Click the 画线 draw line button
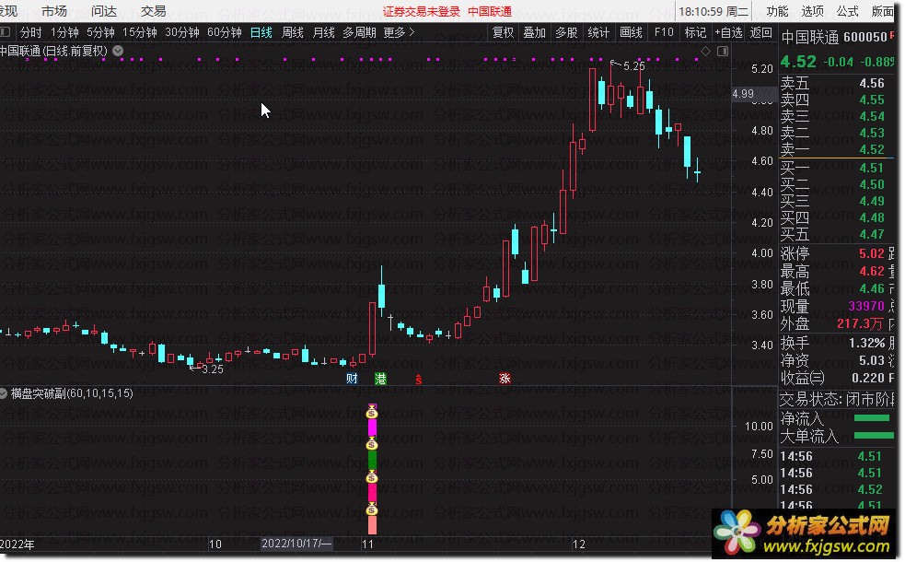The height and width of the screenshot is (562, 905). tap(631, 32)
